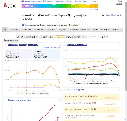Open Виджет для Яндекса link
The image size is (127, 121).
coord(52,47)
